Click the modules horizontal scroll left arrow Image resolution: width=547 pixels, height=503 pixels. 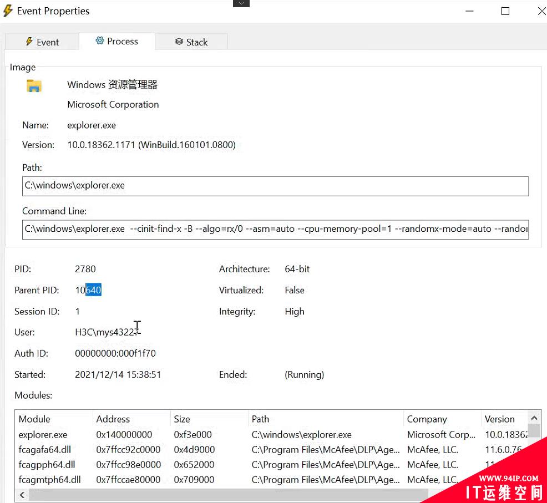coord(22,495)
